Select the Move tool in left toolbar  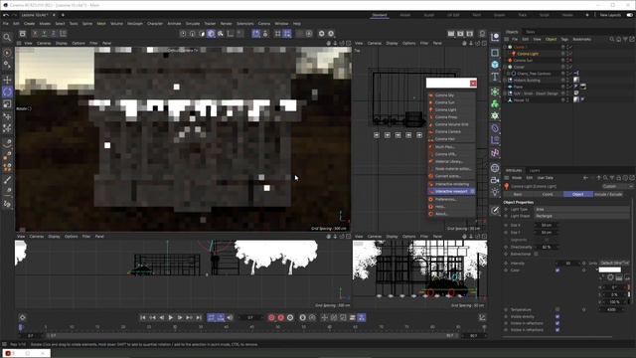pos(7,80)
